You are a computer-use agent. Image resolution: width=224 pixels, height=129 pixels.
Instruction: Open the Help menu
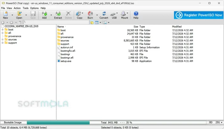[43, 8]
